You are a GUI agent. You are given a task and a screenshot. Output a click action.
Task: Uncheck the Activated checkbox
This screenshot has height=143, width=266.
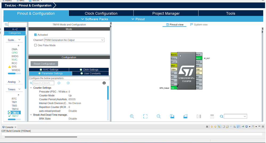[x=35, y=35]
